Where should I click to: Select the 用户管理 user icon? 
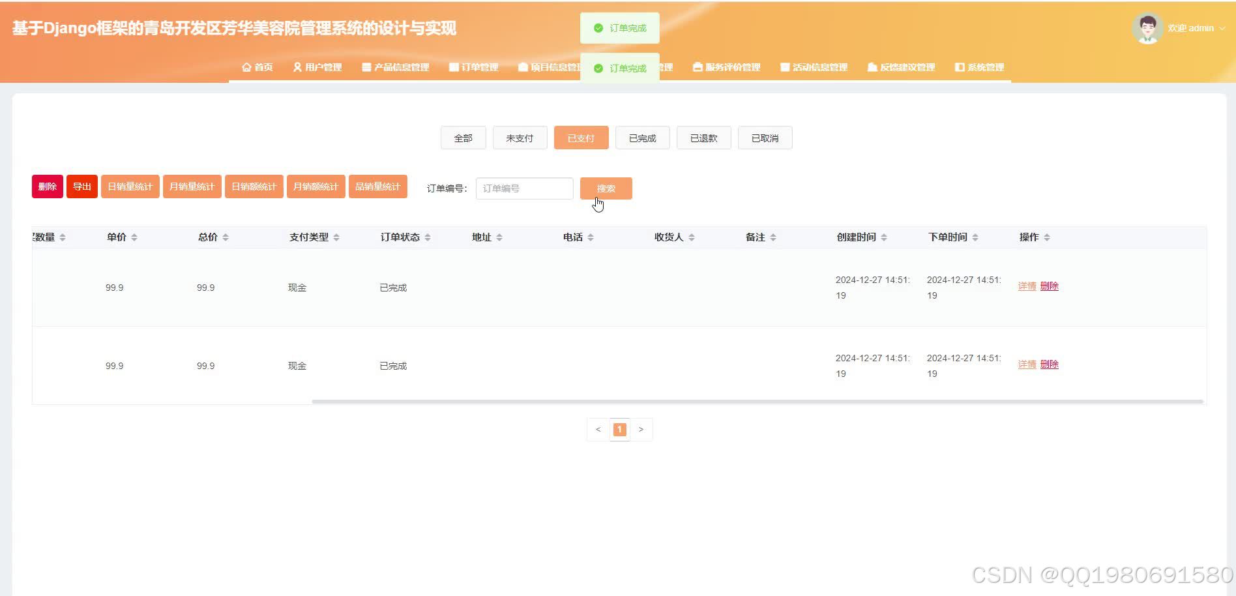pyautogui.click(x=297, y=67)
